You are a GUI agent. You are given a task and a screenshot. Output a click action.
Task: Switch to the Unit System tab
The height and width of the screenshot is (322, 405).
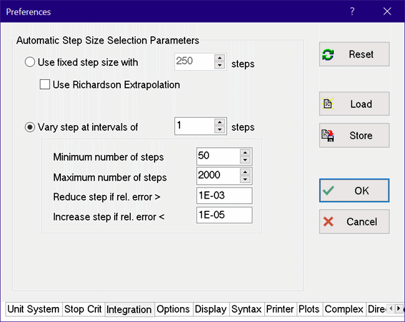click(x=34, y=309)
